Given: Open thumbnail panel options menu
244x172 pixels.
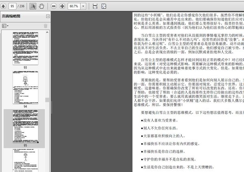Looking at the screenshot, I should (x=5, y=26).
